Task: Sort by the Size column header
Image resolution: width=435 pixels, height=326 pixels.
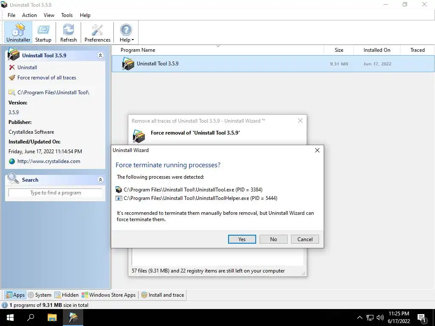Action: pos(339,50)
